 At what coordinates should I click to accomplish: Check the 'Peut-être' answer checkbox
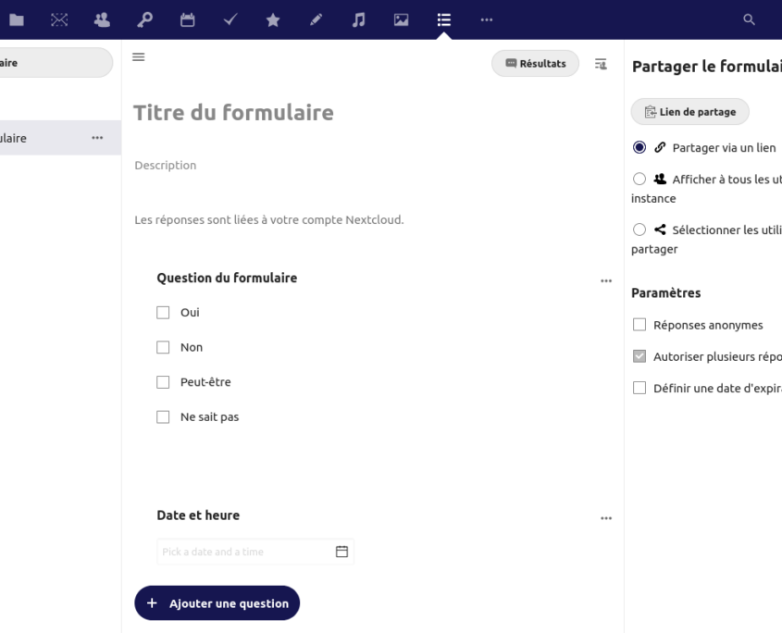(164, 382)
